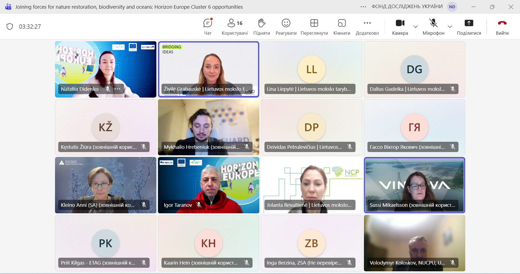The image size is (520, 274).
Task: Open breakout rooms via Кімнати
Action: click(342, 27)
